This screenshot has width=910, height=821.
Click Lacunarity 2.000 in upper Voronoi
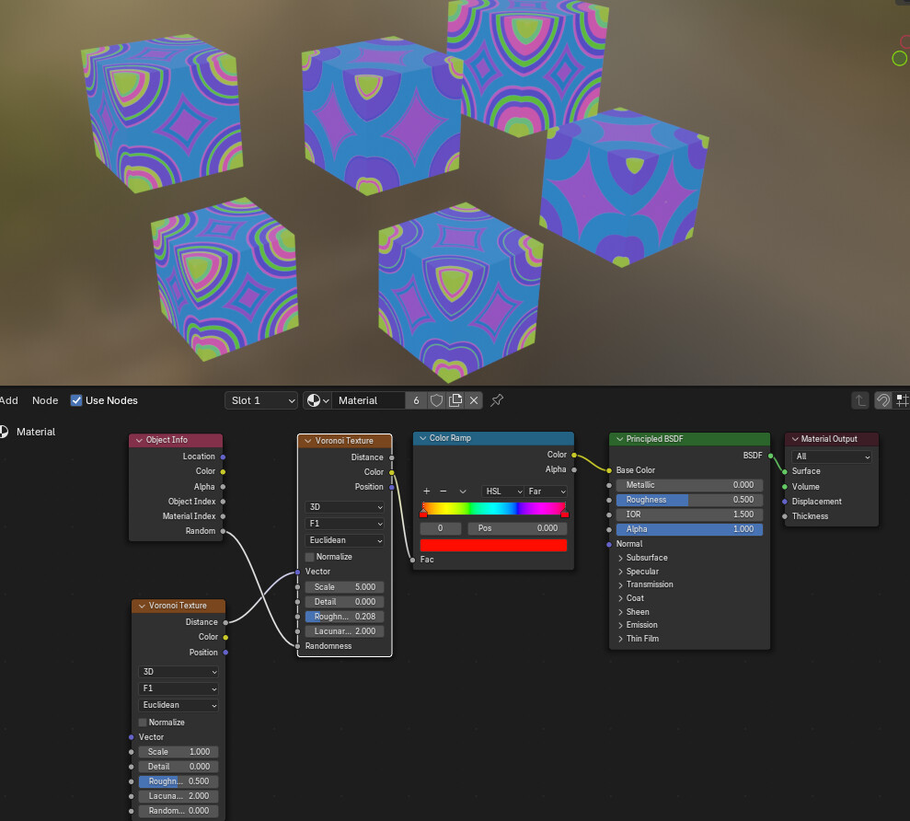(x=344, y=631)
